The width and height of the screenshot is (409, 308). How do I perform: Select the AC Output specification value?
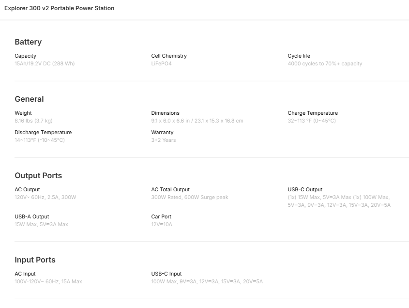(45, 197)
